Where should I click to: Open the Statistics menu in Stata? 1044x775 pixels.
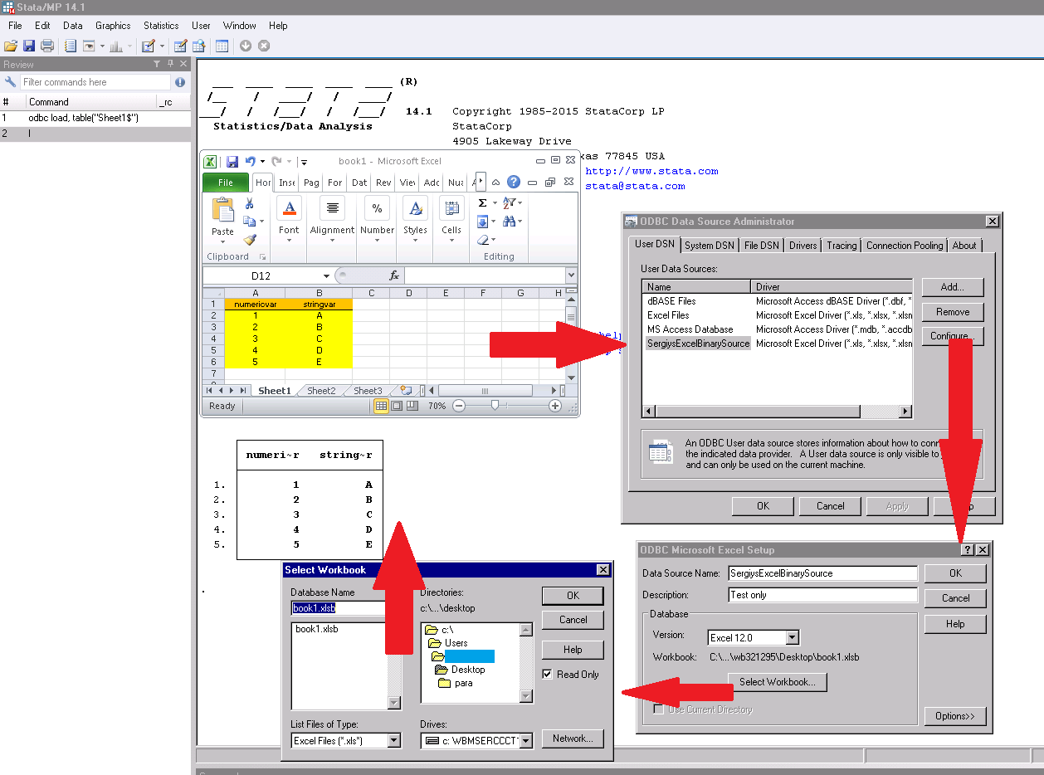160,25
